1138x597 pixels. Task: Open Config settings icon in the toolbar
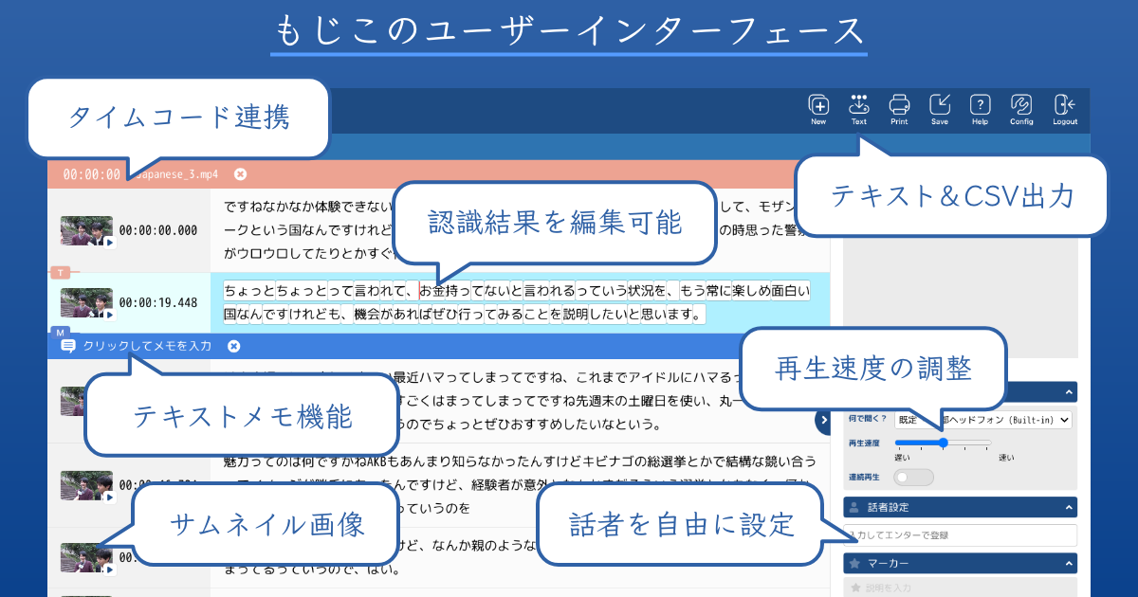[x=1021, y=106]
